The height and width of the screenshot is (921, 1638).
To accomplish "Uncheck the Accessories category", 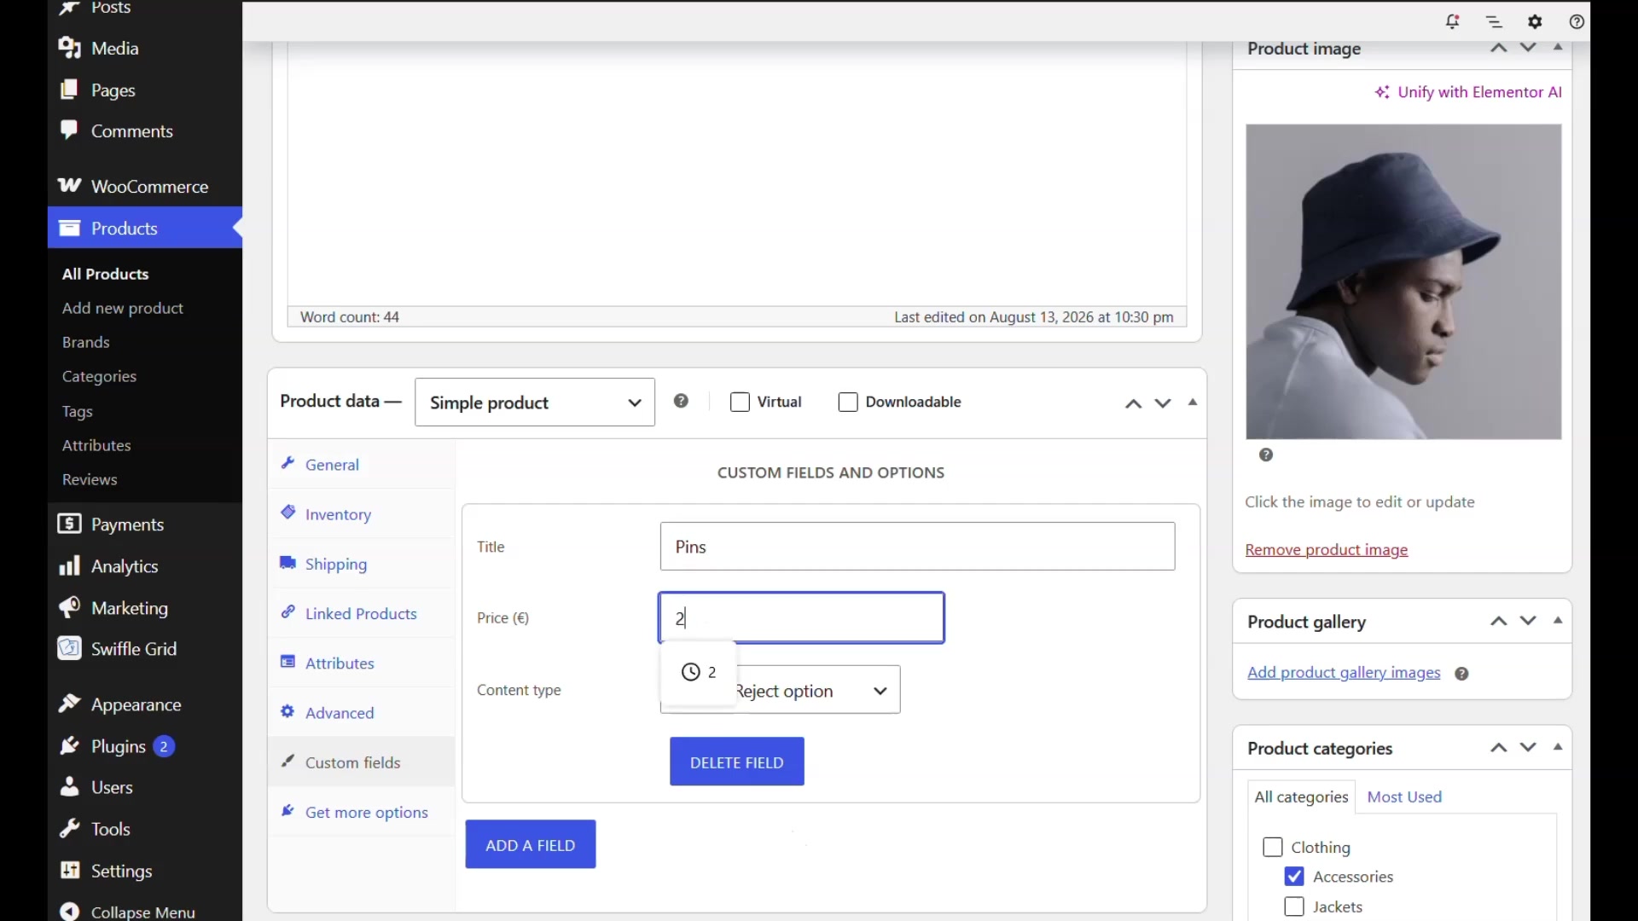I will (x=1294, y=877).
